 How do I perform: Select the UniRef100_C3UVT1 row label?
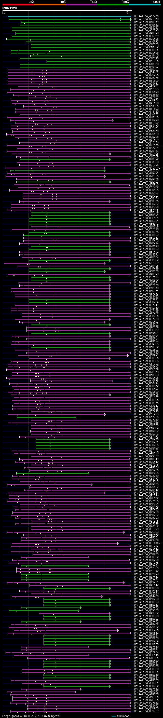[x=146, y=442]
